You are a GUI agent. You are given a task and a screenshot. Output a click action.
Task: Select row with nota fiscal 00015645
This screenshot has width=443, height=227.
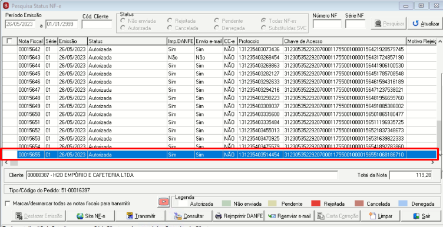(x=220, y=74)
